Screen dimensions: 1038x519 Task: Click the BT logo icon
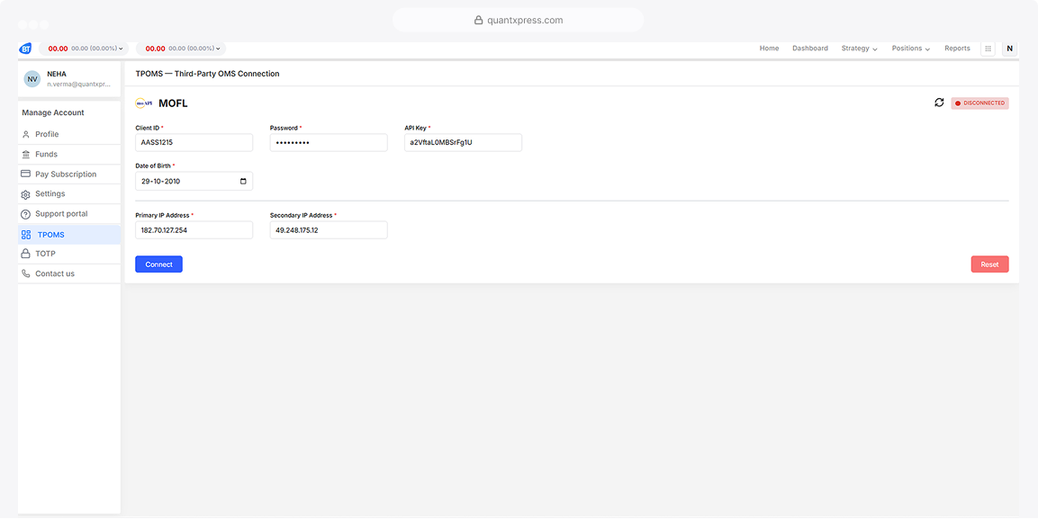tap(25, 49)
